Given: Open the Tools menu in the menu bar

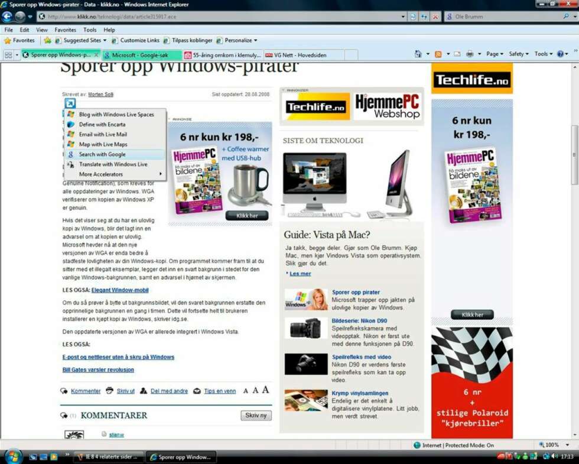Looking at the screenshot, I should click(90, 30).
